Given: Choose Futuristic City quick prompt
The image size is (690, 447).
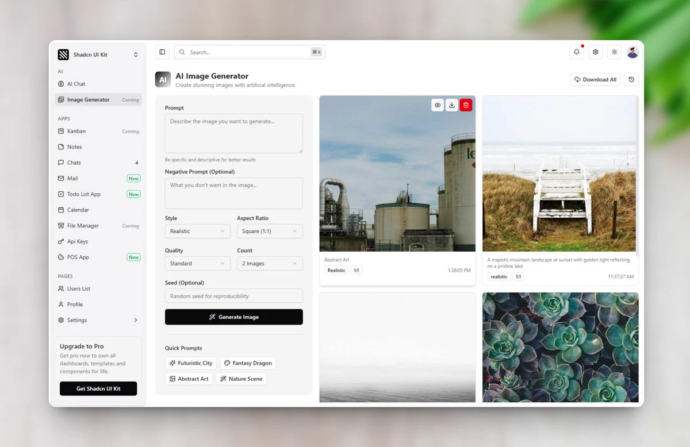Looking at the screenshot, I should tap(191, 363).
